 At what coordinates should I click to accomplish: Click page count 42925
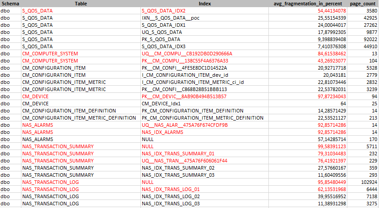(x=363, y=18)
